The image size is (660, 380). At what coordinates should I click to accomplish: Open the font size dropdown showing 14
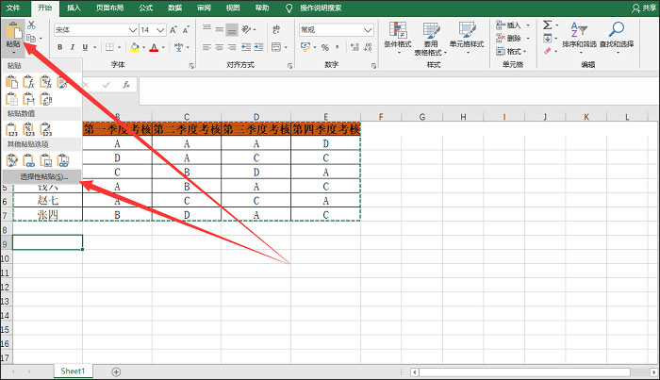tap(160, 30)
